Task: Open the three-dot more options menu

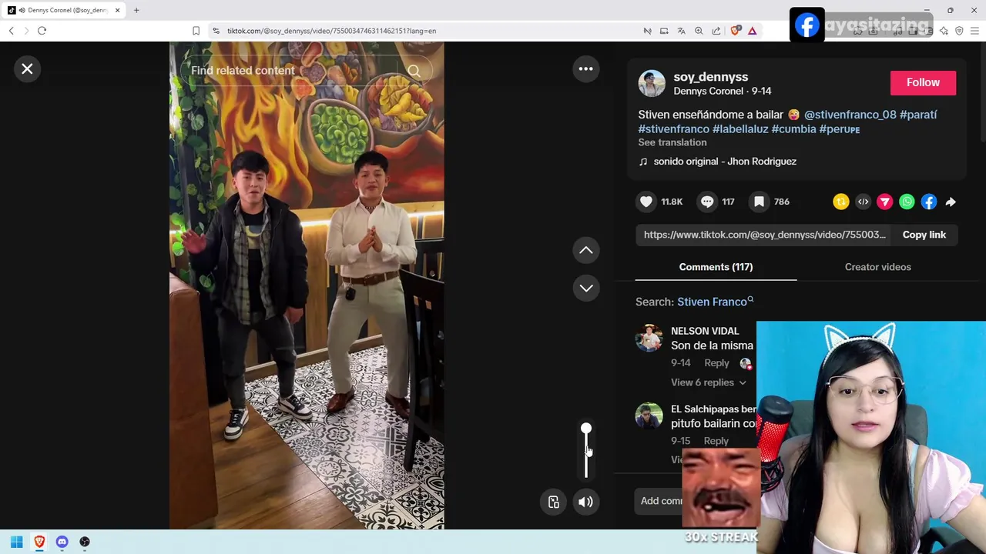Action: [x=585, y=69]
